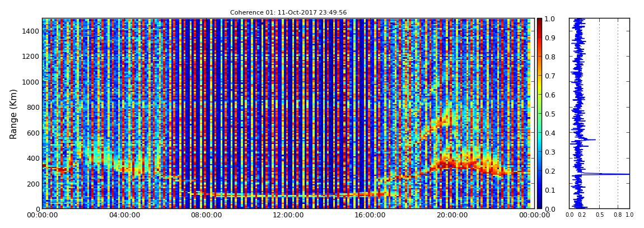This screenshot has width=644, height=228.
Task: Click the 0.5 tick under the profile plot
Action: pos(599,215)
